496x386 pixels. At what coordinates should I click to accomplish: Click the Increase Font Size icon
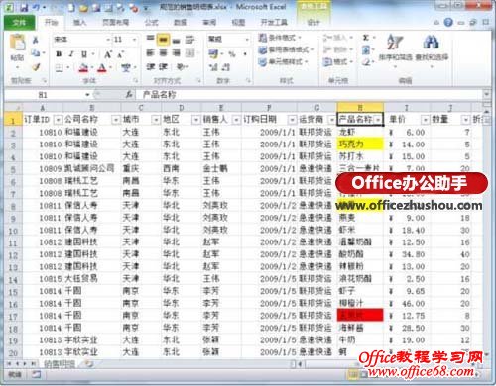[x=108, y=54]
